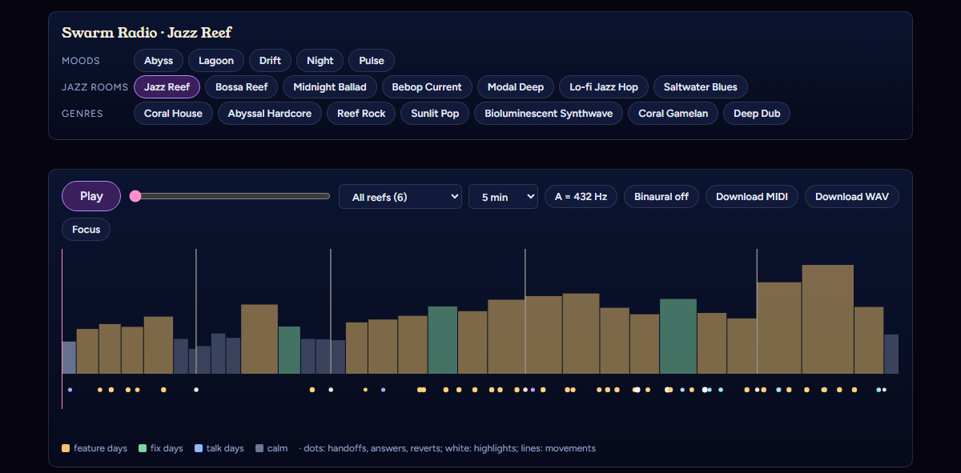Choose Bioluminescent Synthwave genre
The image size is (961, 473).
coord(549,114)
